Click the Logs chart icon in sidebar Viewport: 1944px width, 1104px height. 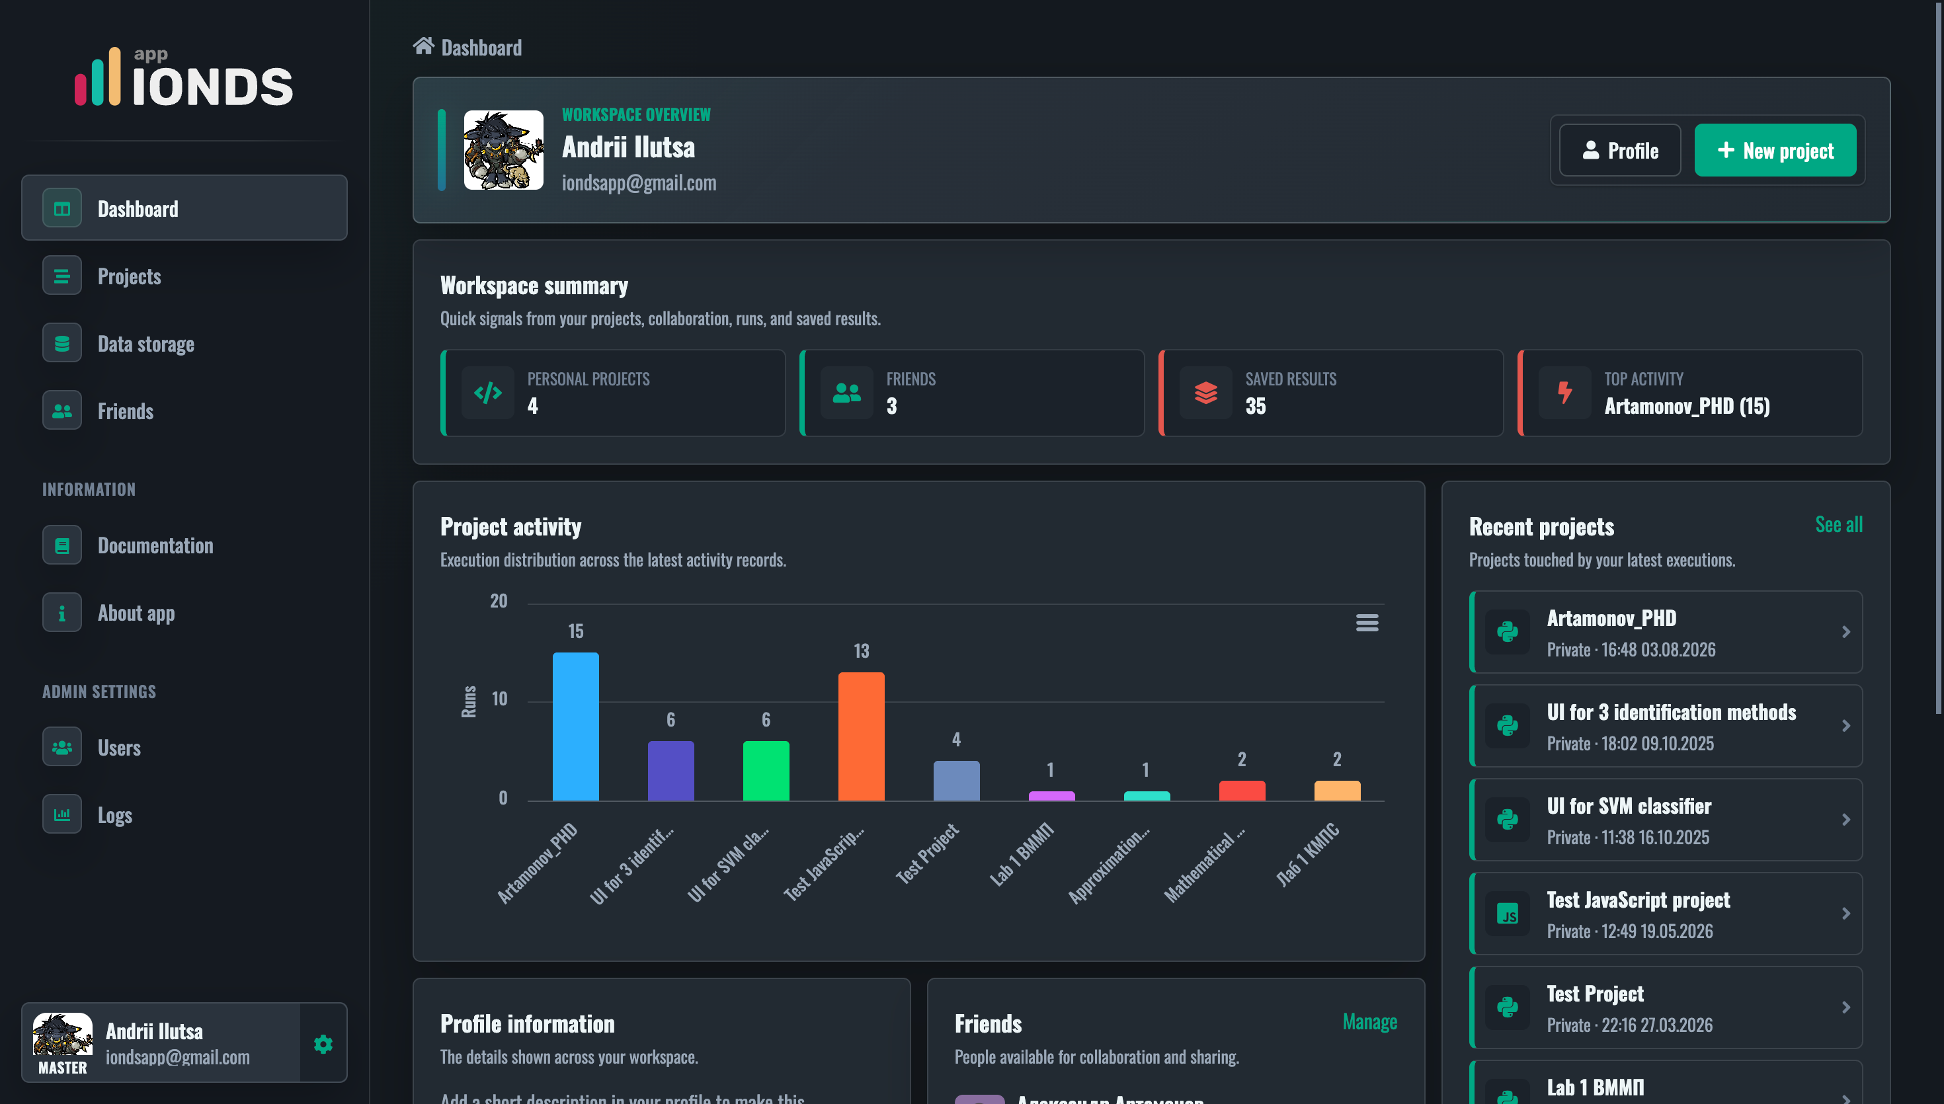pos(62,814)
